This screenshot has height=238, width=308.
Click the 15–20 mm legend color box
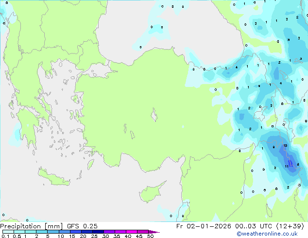76,232
